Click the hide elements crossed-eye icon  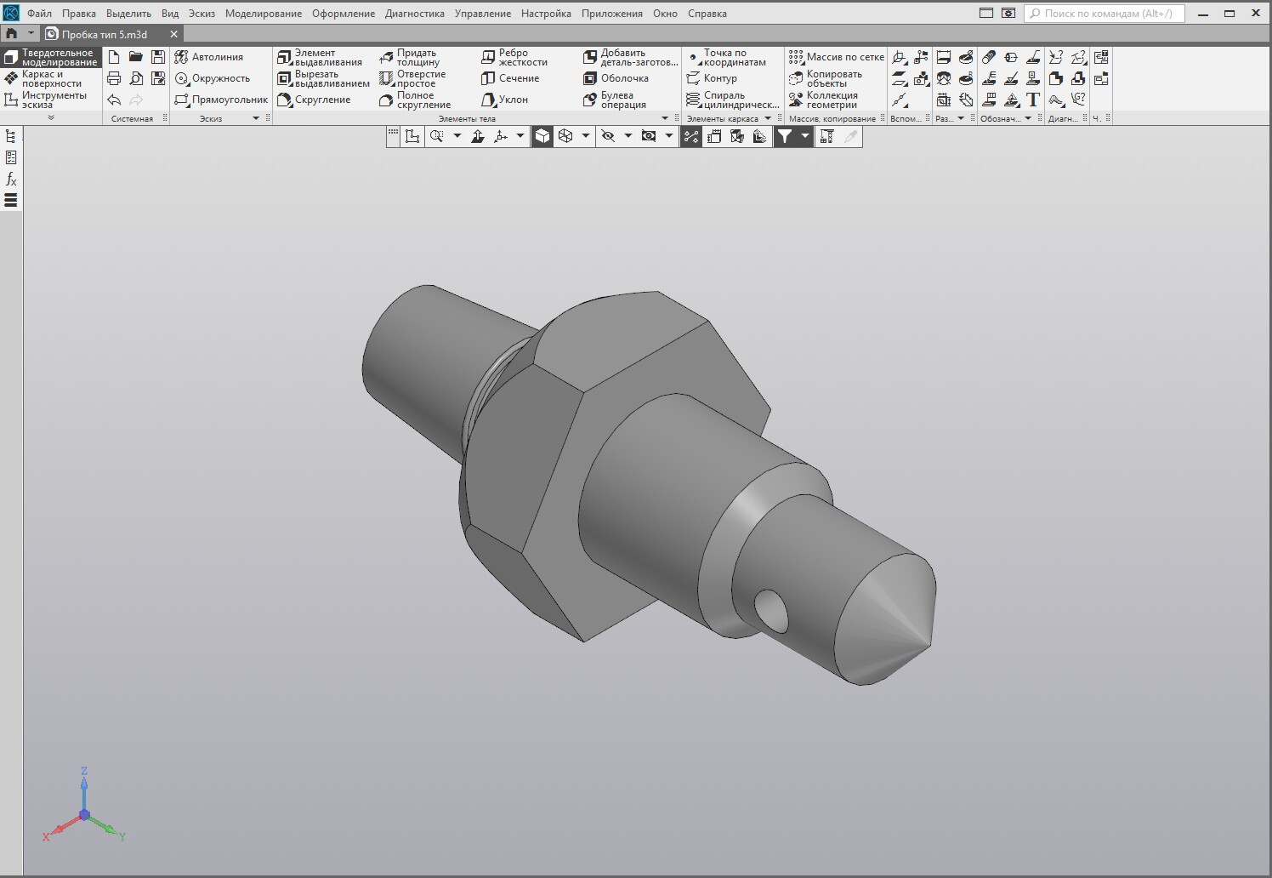[608, 136]
